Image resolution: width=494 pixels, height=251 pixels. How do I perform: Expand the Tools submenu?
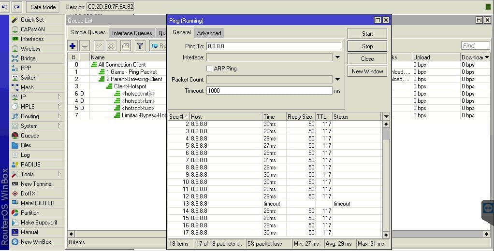[38, 174]
